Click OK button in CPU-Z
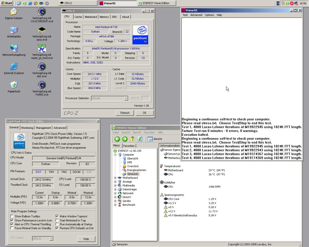 [145, 113]
